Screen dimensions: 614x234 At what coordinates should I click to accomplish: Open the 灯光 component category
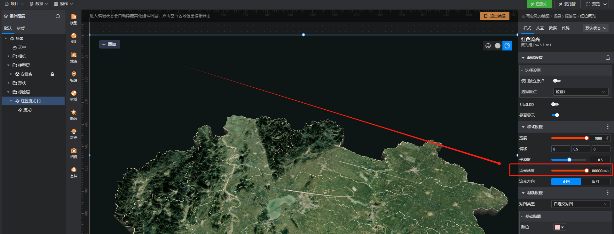[x=74, y=134]
